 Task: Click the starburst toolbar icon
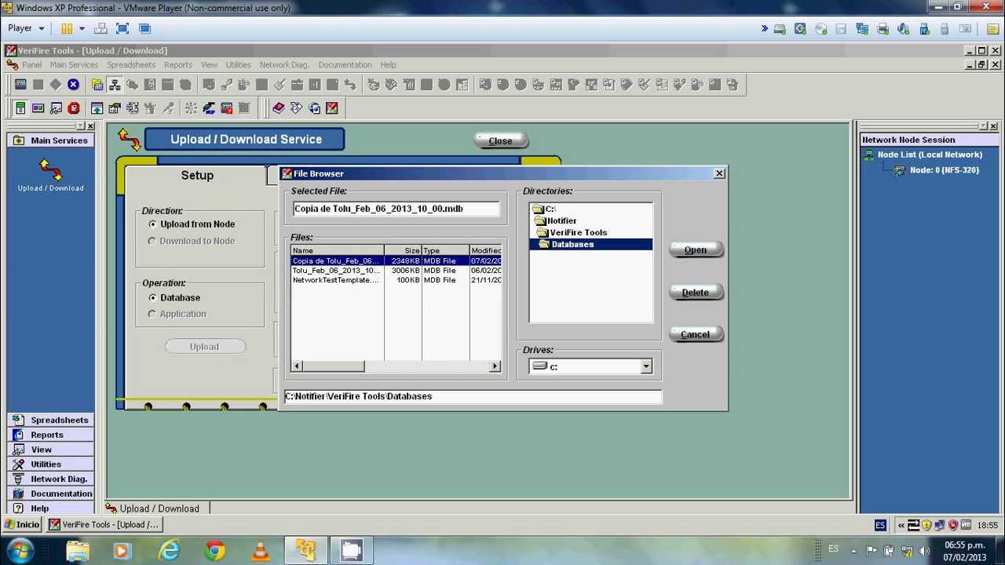click(x=191, y=108)
